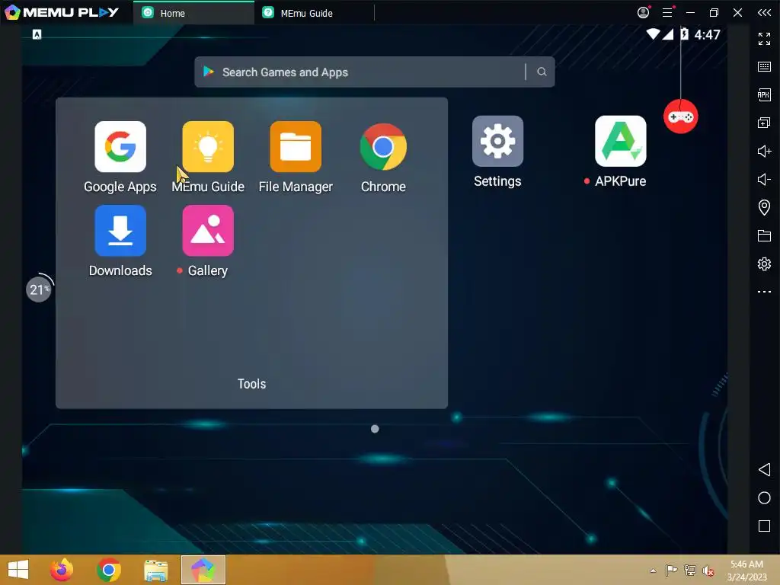Click the 21% memory cleaner bubble

coord(40,289)
